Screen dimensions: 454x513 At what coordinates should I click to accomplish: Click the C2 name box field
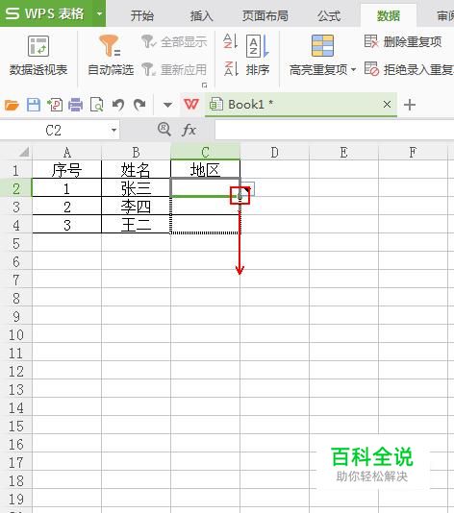coord(54,131)
